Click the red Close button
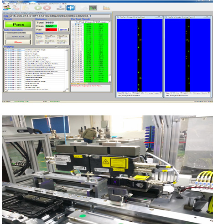The image size is (213, 224). (x=18, y=42)
